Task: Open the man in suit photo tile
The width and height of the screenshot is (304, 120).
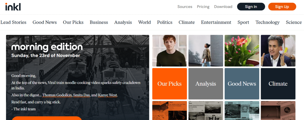Action: (x=278, y=51)
